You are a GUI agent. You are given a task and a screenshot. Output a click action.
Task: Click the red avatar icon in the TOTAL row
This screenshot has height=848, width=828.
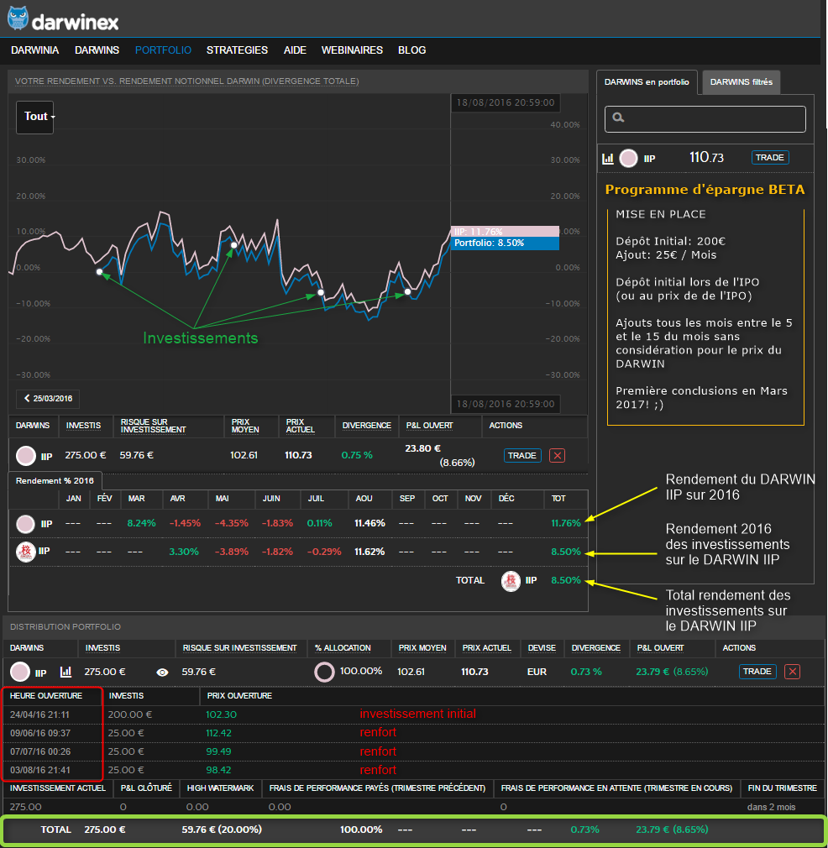pyautogui.click(x=510, y=580)
